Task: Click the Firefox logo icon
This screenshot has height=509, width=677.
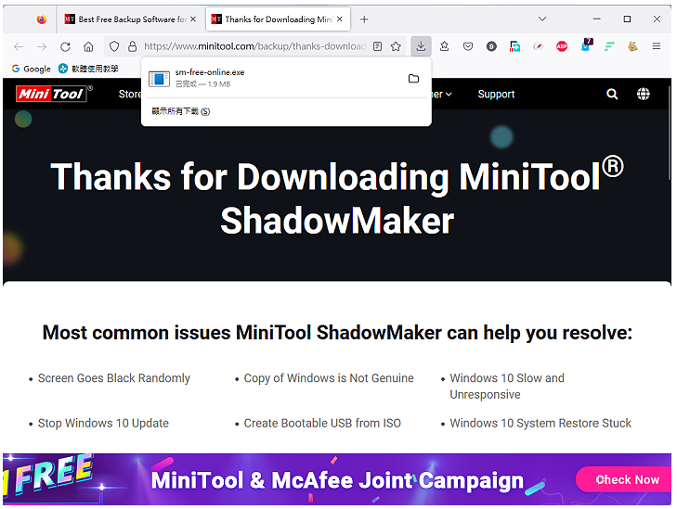Action: 42,19
